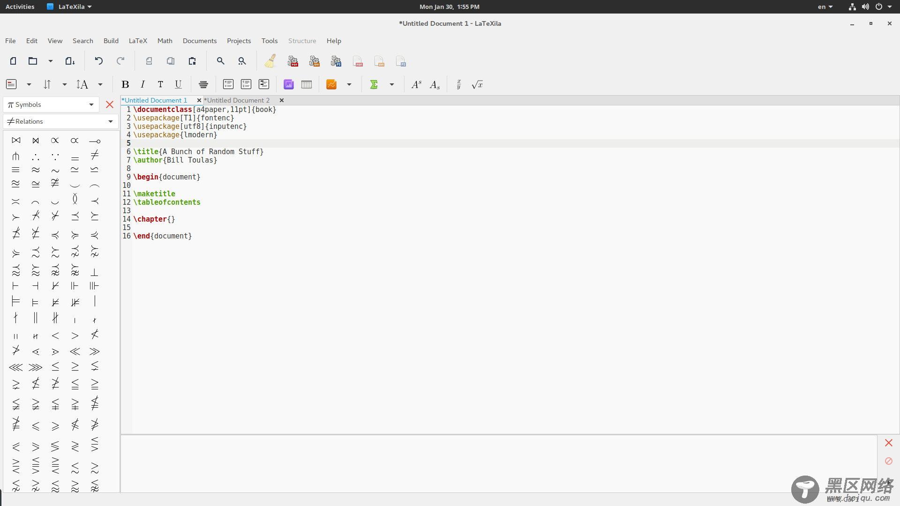The image size is (900, 506).
Task: Center the text with alignment icon
Action: coord(203,84)
